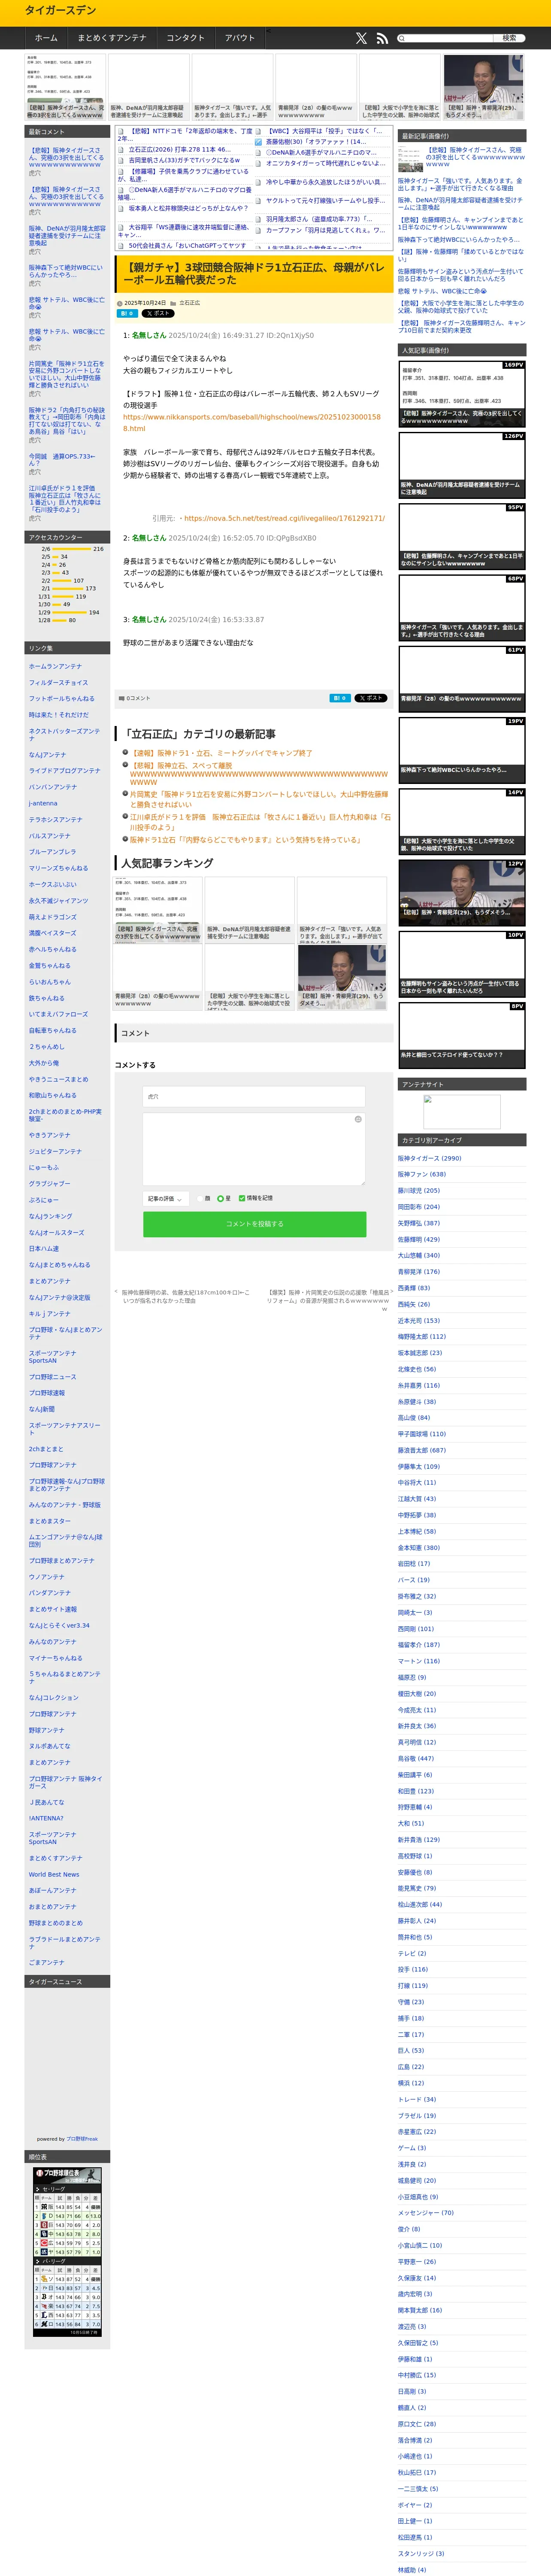The width and height of the screenshot is (551, 2576).
Task: Open the nova.5ch.net source link
Action: (x=284, y=518)
